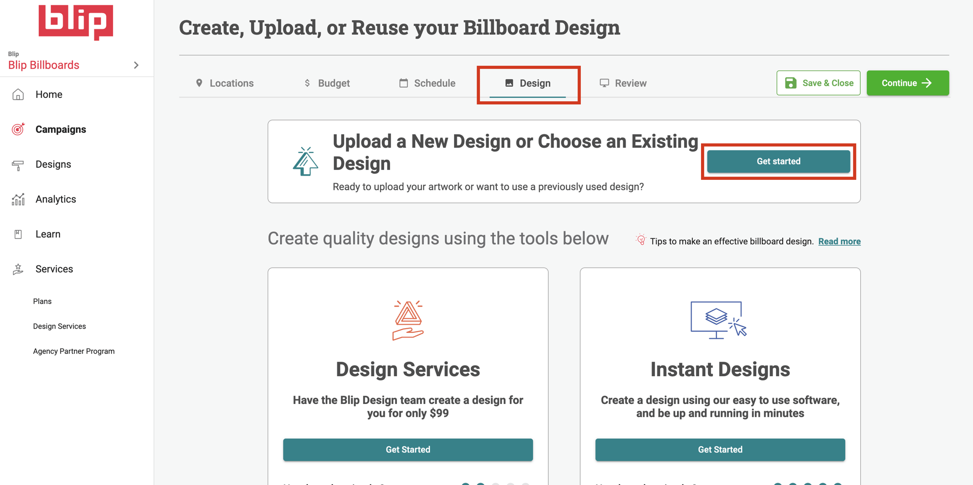Screen dimensions: 973x485
Task: Open Campaigns via the target icon
Action: pyautogui.click(x=18, y=129)
